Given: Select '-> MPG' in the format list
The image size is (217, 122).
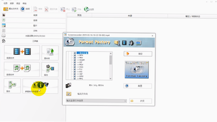Looking at the screenshot, I should point(80,79).
